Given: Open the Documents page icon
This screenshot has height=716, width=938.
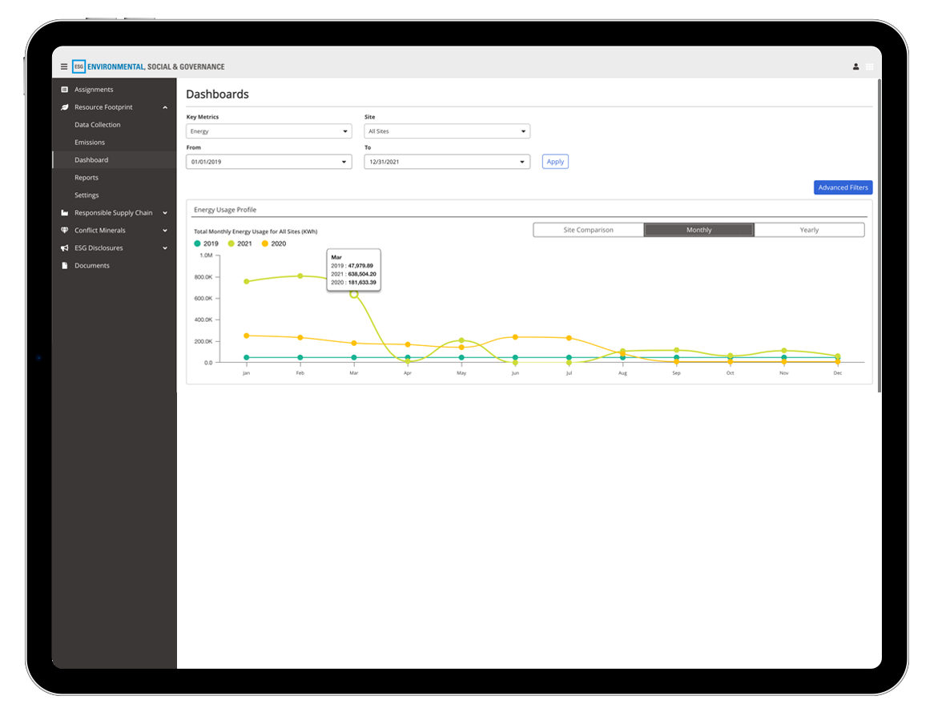Looking at the screenshot, I should [x=64, y=265].
